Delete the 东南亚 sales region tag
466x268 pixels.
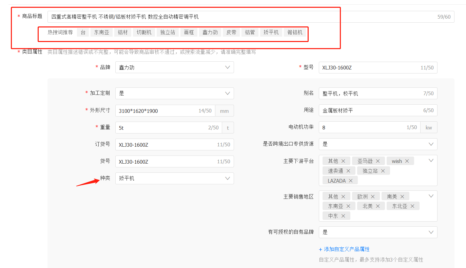click(x=348, y=206)
